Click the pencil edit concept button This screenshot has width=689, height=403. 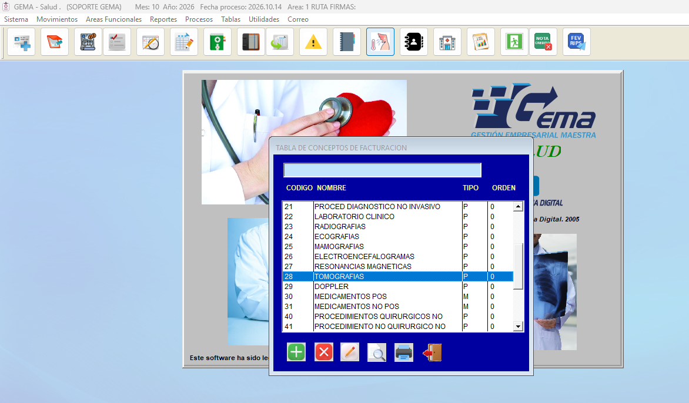pos(350,352)
